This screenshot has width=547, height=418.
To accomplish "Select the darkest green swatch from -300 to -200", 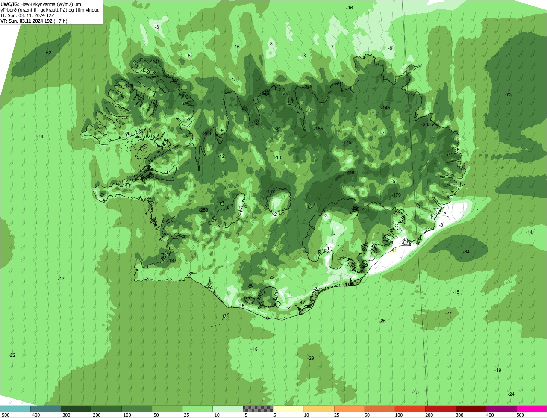I will (76, 409).
